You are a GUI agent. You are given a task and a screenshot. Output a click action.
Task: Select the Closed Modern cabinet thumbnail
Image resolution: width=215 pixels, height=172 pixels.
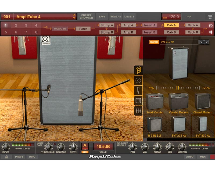pyautogui.click(x=203, y=104)
